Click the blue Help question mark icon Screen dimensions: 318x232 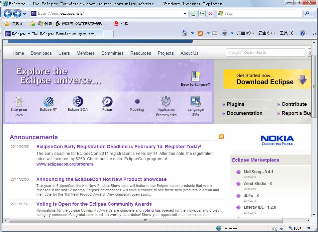303,33
